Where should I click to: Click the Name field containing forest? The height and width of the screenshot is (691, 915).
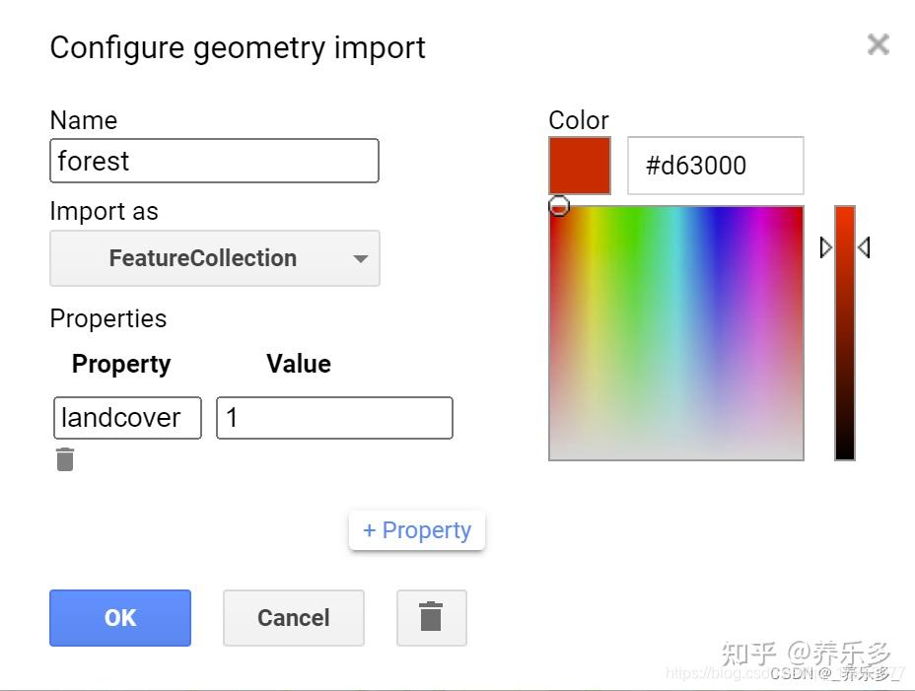[214, 161]
